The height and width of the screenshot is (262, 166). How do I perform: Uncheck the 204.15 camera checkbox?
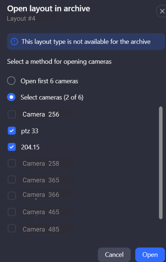(12, 147)
